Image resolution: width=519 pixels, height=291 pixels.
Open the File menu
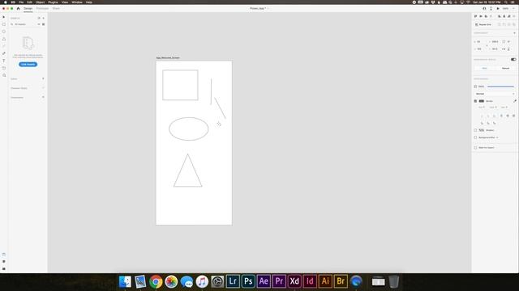[x=21, y=2]
